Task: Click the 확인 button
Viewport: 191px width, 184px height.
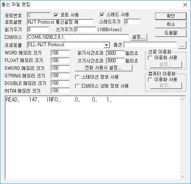Action: pyautogui.click(x=171, y=16)
